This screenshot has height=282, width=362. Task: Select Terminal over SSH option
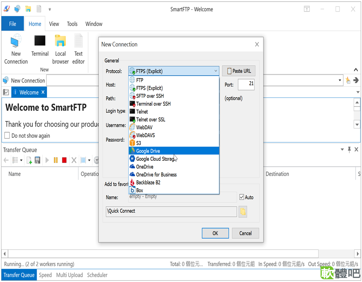pyautogui.click(x=174, y=104)
